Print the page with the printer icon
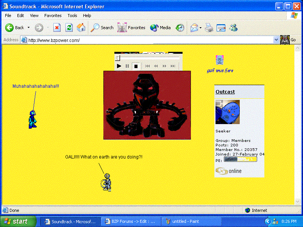 click(x=209, y=28)
